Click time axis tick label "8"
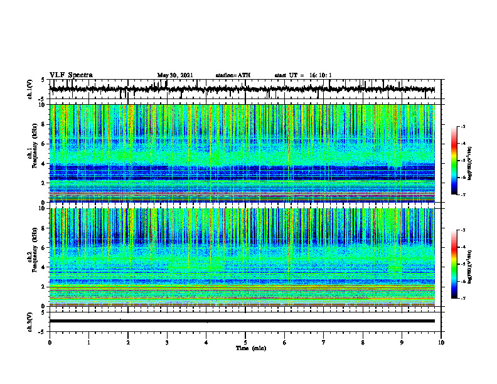Image resolution: width=497 pixels, height=384 pixels. tap(363, 342)
